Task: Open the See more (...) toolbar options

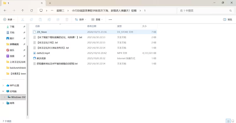Action: click(x=110, y=20)
